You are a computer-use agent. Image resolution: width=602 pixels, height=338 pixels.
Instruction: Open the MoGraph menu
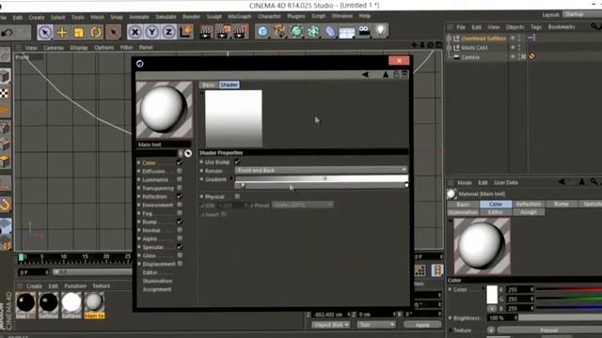click(240, 17)
